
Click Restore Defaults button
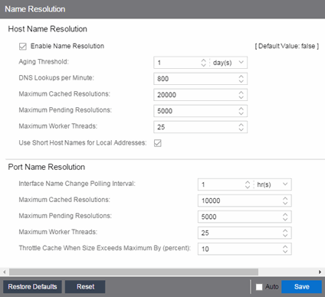32,287
